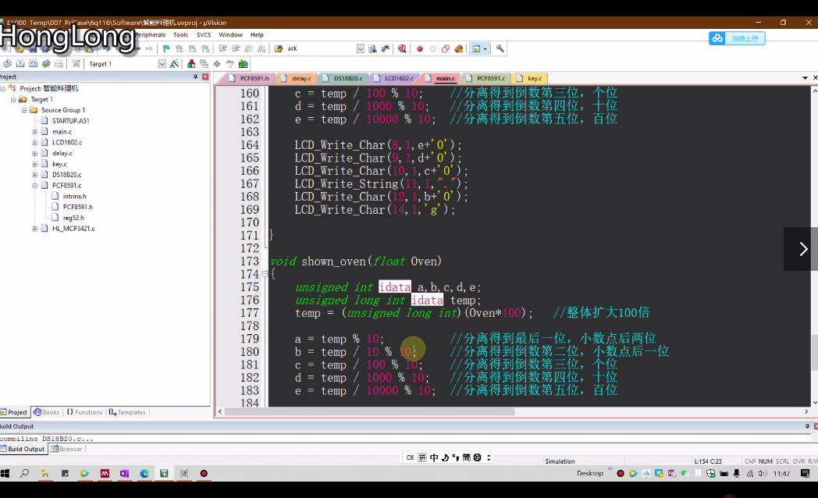
Task: Collapse the Target 1 tree node
Action: (x=13, y=99)
